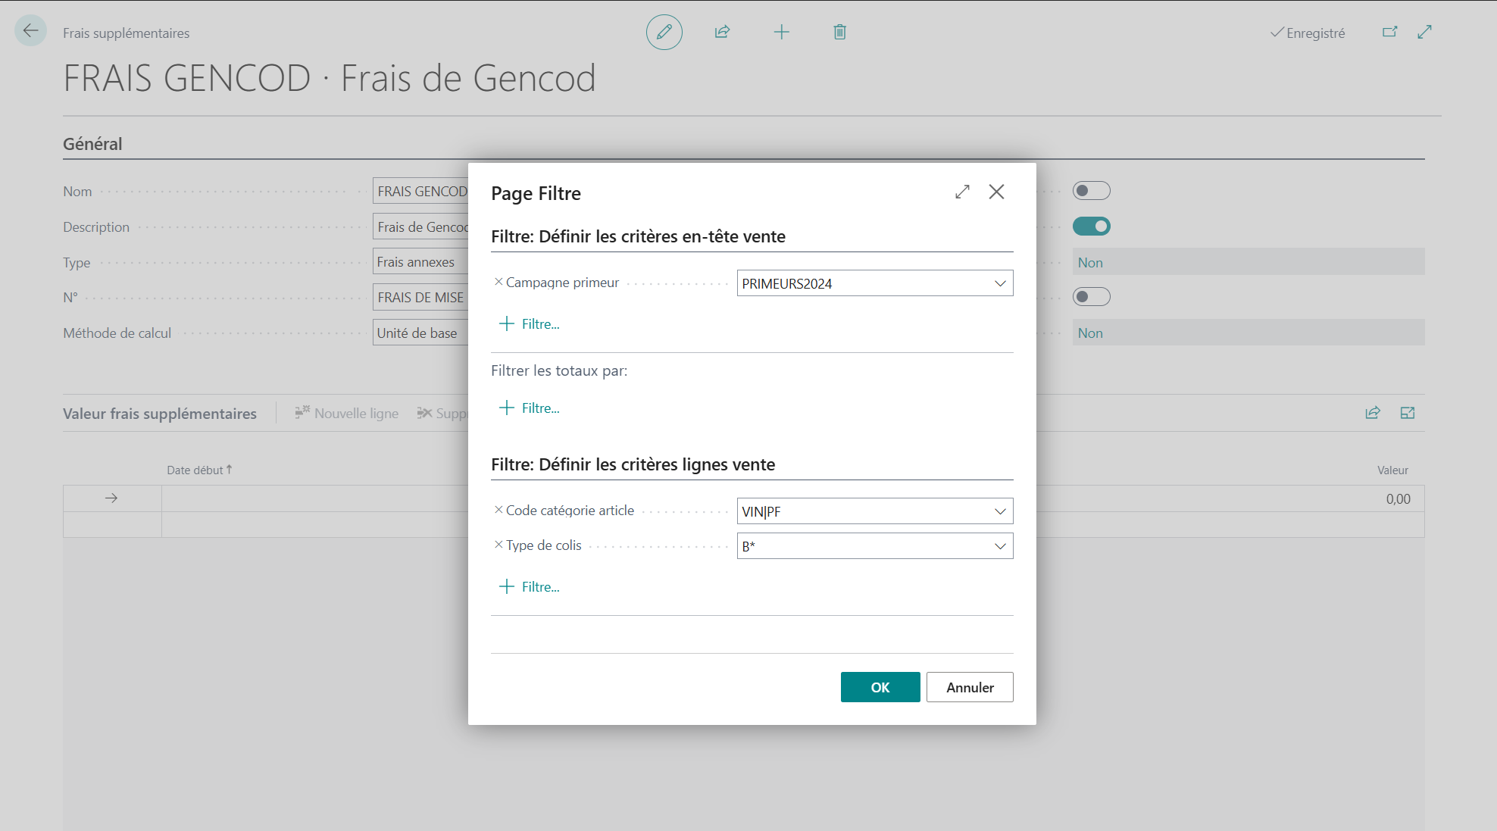
Task: Click the Non field beside Type row
Action: (1249, 262)
